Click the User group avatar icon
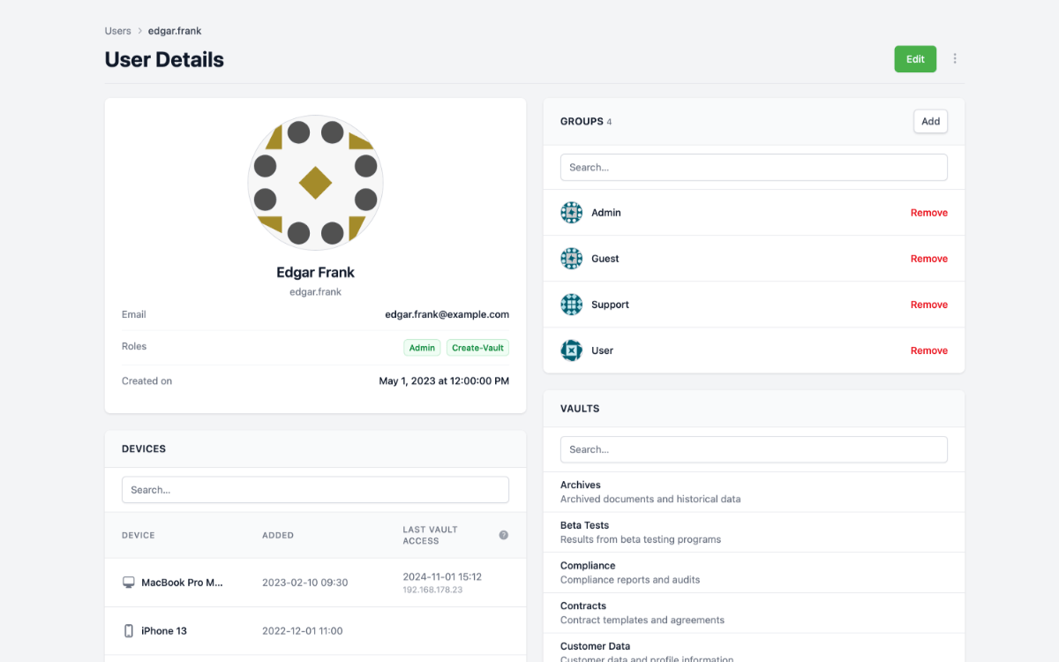 tap(571, 350)
